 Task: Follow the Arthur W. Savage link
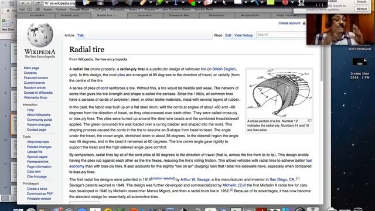point(195,179)
